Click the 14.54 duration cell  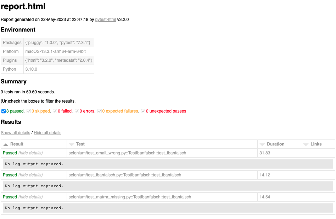point(279,197)
